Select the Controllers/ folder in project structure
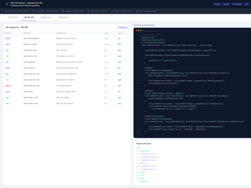251x188 pixels. tap(145, 151)
